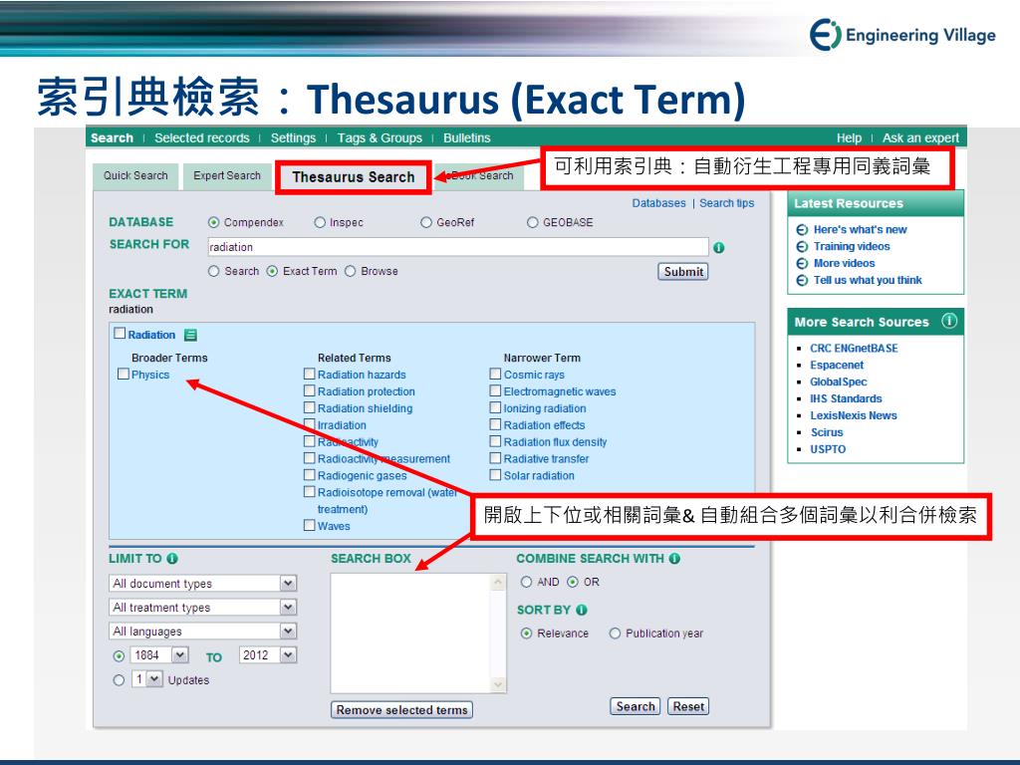Open the All document types dropdown
This screenshot has width=1020, height=765.
pyautogui.click(x=203, y=584)
